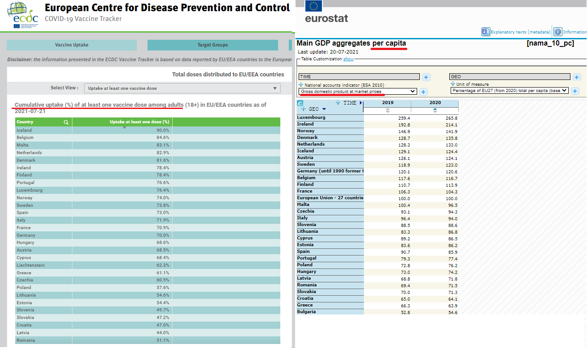Click Slovakia row header in eurostat table
This screenshot has width=587, height=348.
click(330, 292)
